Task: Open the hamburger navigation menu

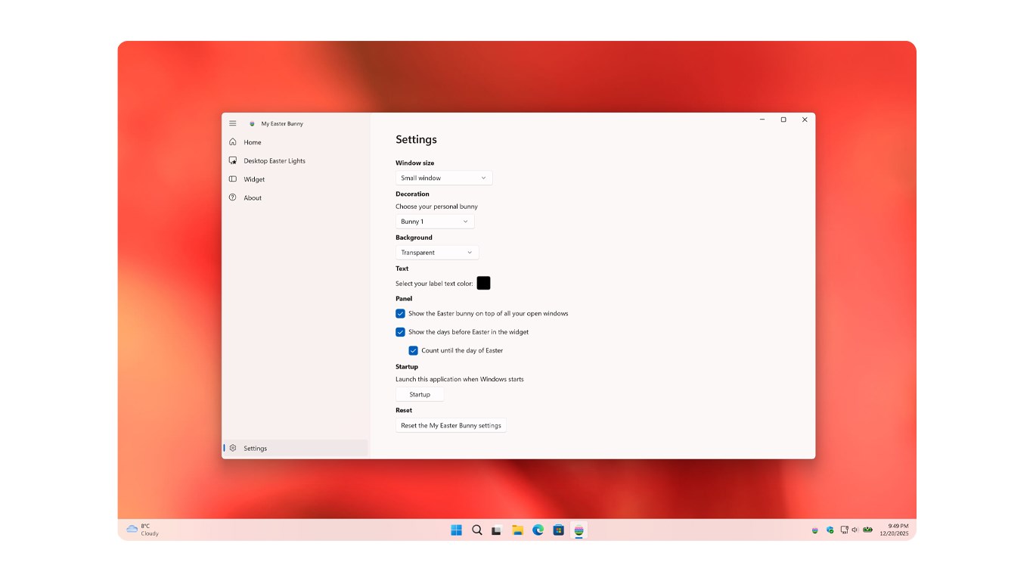Action: (233, 123)
